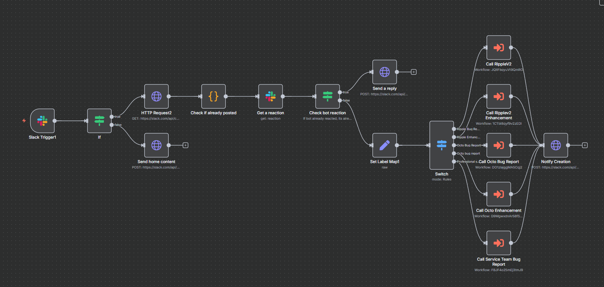Click the Call Service Team Bug Report output dot

point(511,243)
